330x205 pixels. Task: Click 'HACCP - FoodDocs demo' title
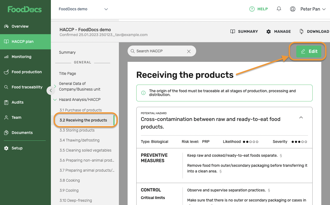85,30
